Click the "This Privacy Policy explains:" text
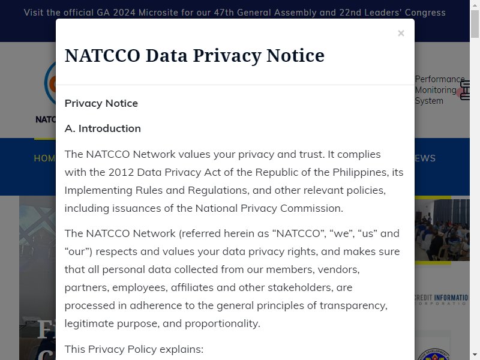 click(x=134, y=349)
